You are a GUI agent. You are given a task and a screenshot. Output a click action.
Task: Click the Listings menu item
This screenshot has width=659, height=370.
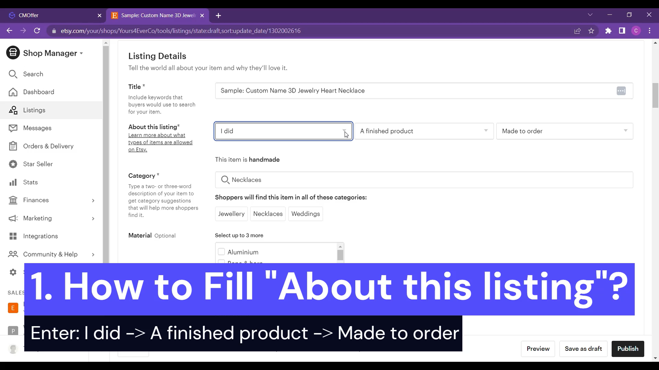(x=34, y=110)
